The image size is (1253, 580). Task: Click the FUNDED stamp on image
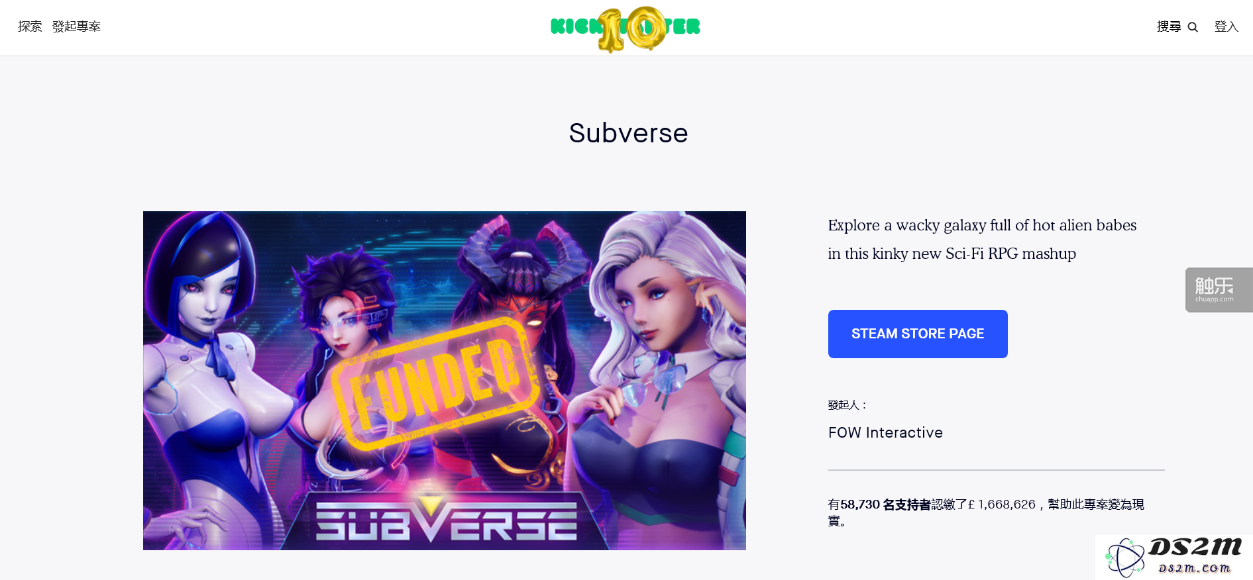tap(435, 383)
